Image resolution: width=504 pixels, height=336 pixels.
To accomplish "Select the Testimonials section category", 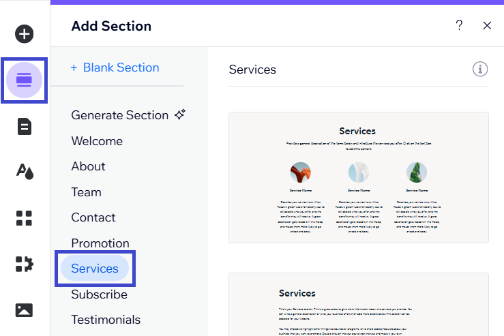I will click(x=106, y=320).
